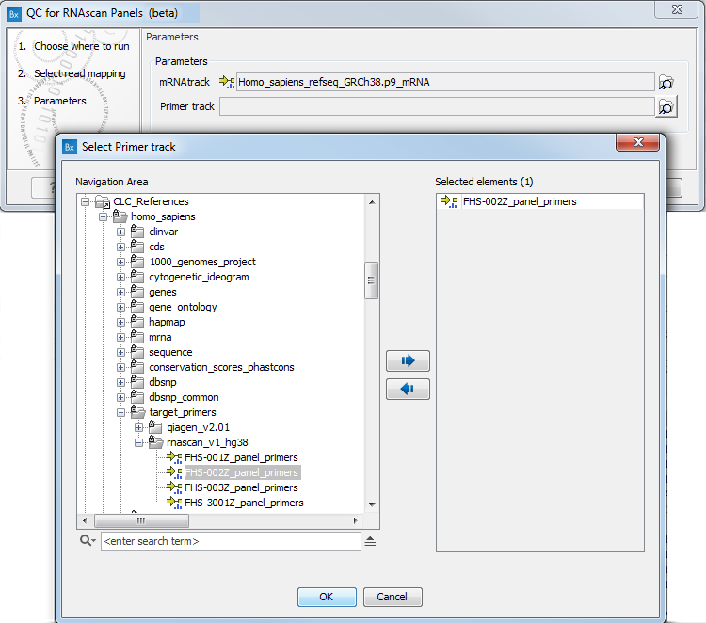The height and width of the screenshot is (623, 706).
Task: Collapse the rnascan_v1_hg38 folder
Action: click(138, 442)
